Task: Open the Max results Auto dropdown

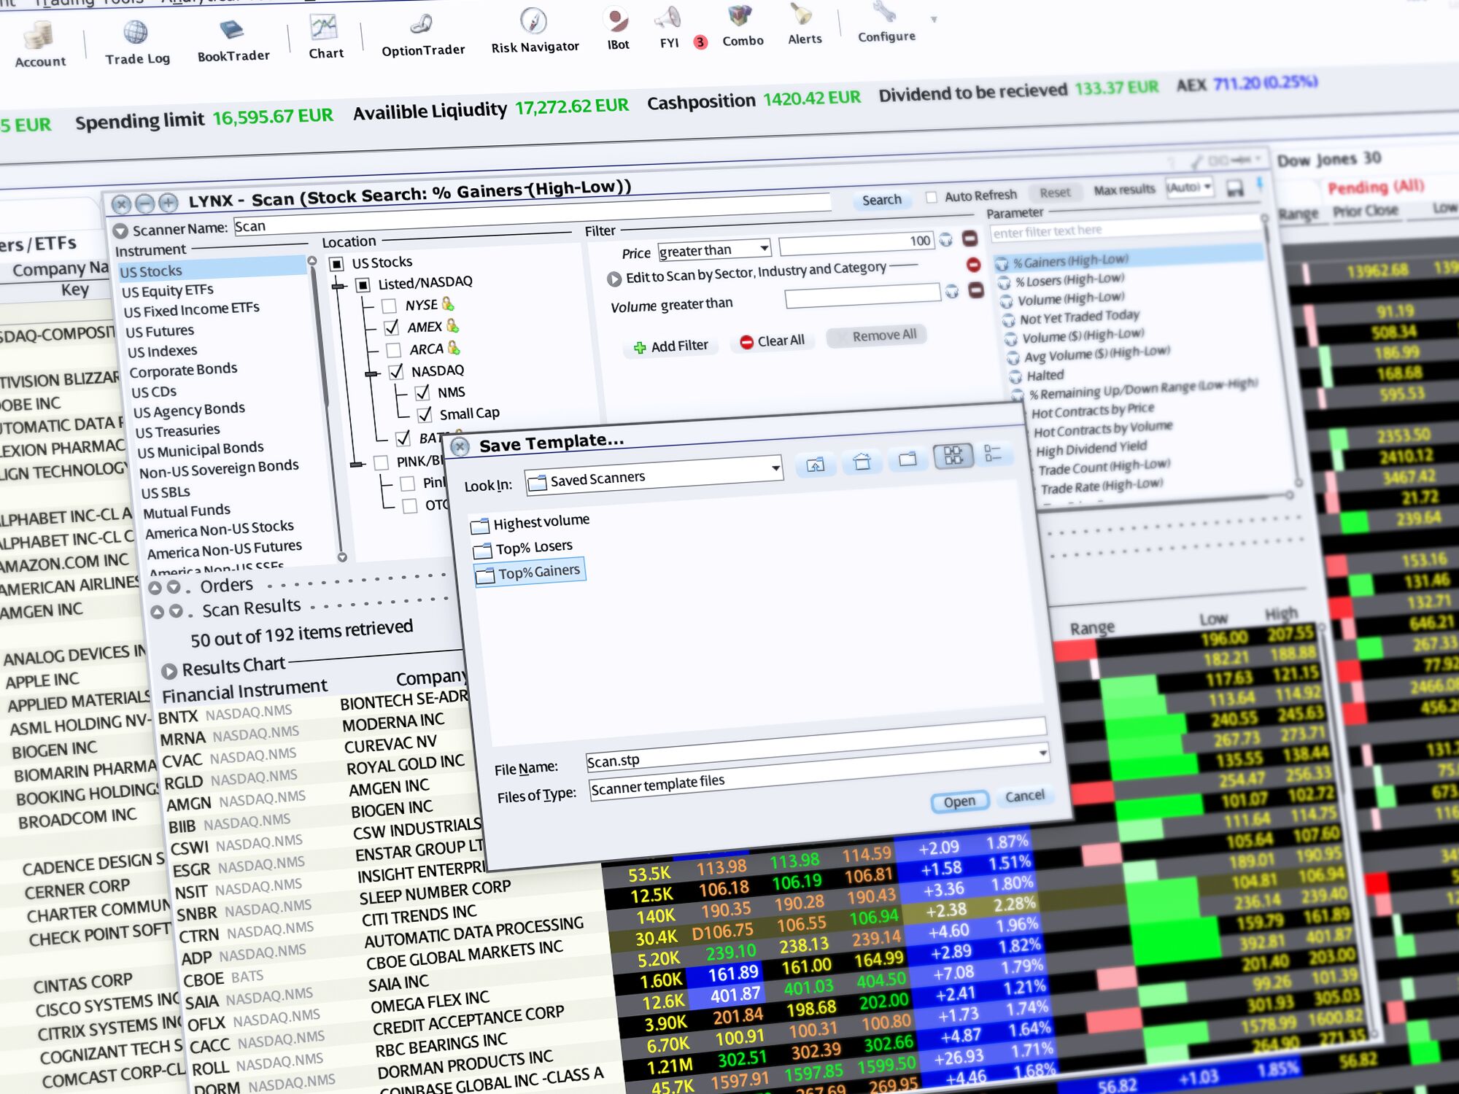Action: 1188,187
